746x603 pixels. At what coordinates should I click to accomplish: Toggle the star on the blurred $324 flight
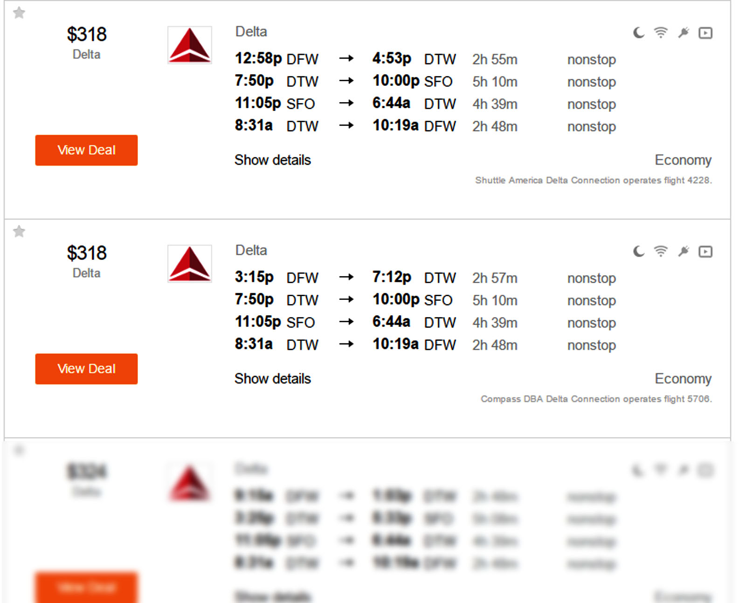pyautogui.click(x=19, y=450)
